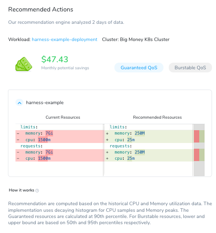Open the harness-example-deployment workload link
The height and width of the screenshot is (233, 216).
click(x=64, y=40)
